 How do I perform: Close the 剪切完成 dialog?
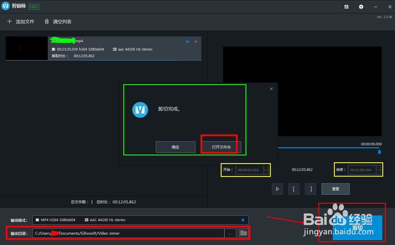click(x=271, y=89)
